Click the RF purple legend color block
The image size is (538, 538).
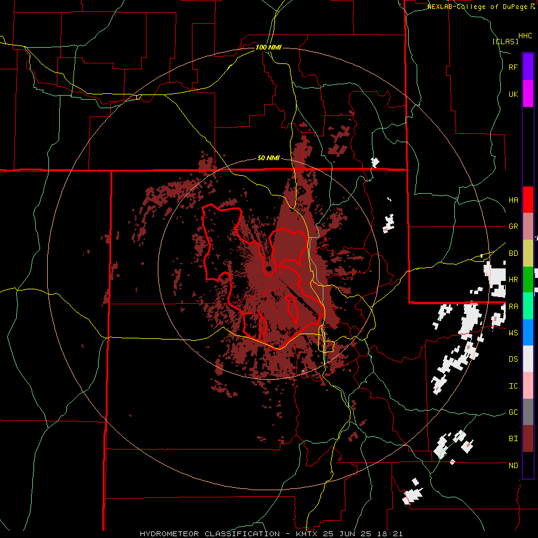click(x=528, y=67)
